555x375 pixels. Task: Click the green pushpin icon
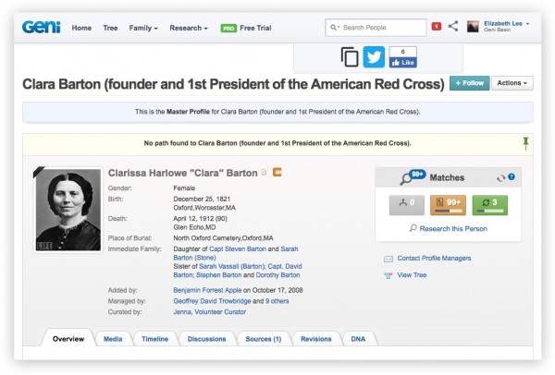(x=525, y=143)
